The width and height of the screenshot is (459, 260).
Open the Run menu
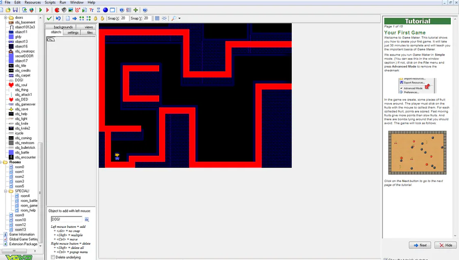(63, 3)
